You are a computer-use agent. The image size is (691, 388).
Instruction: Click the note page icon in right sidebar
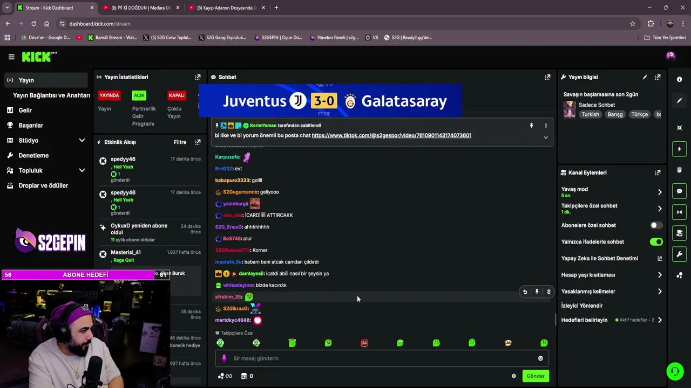click(x=679, y=170)
